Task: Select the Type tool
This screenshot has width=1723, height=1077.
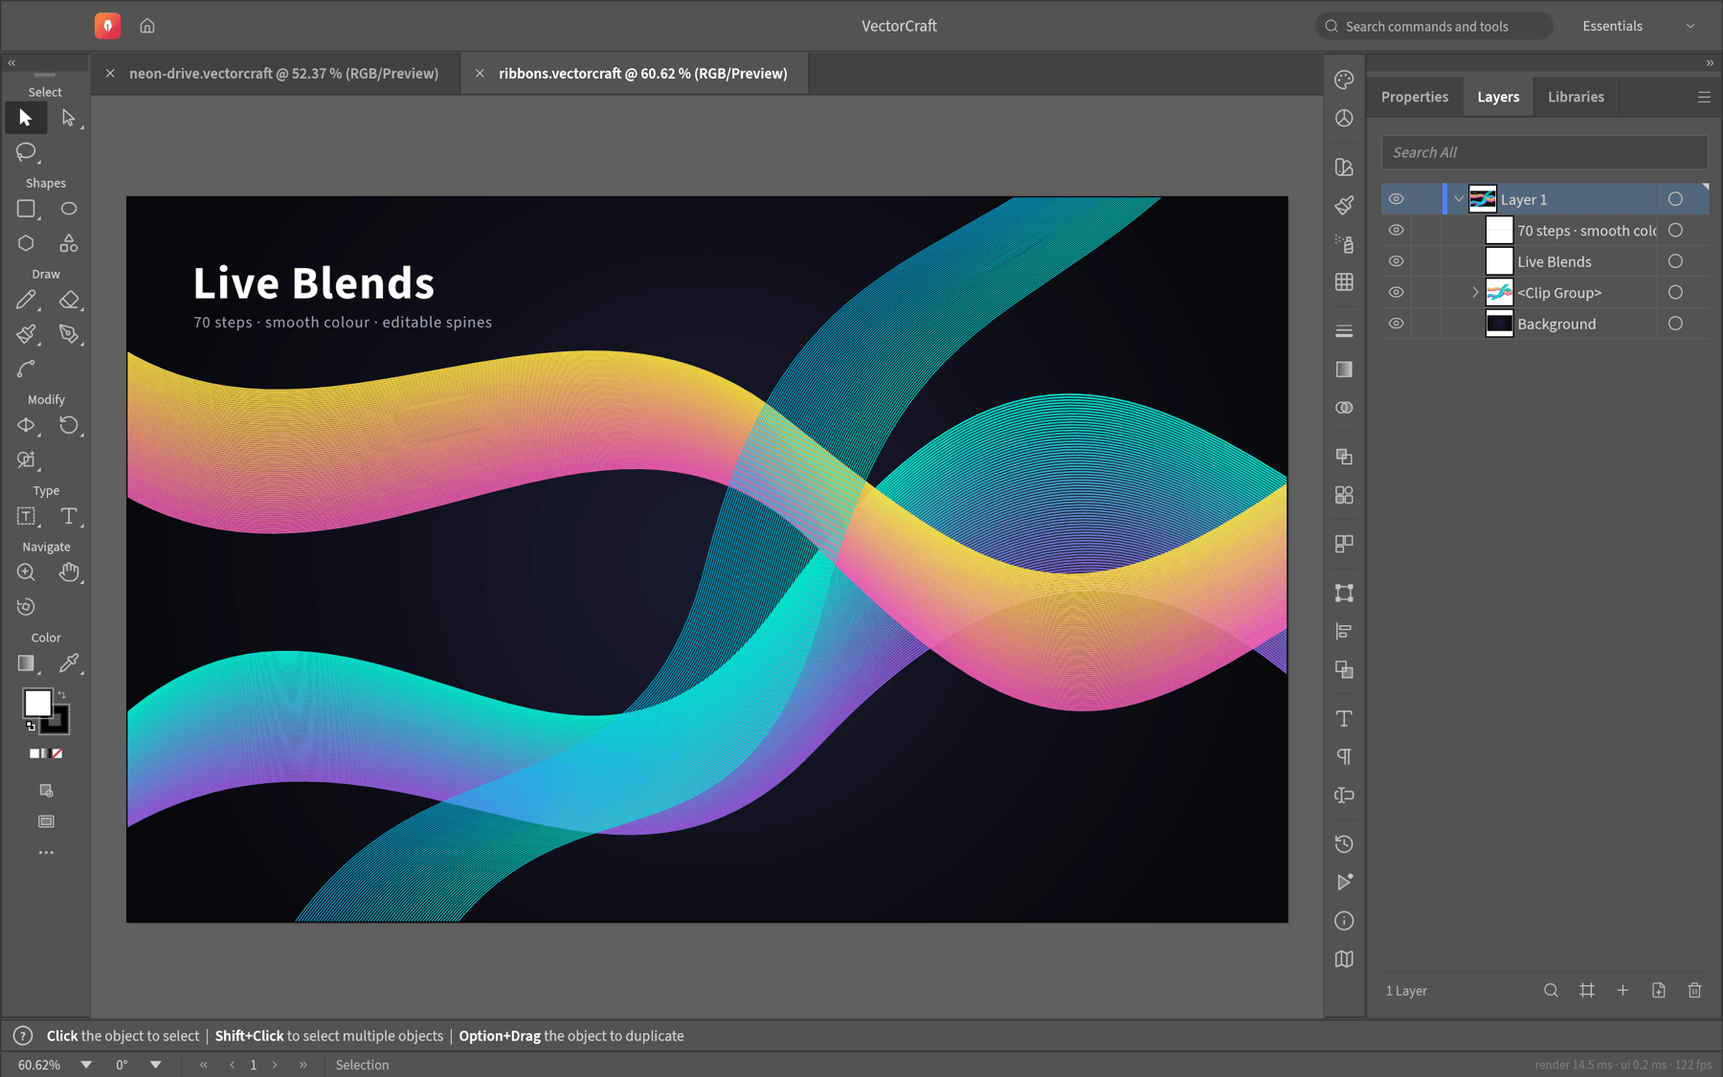Action: (x=69, y=516)
